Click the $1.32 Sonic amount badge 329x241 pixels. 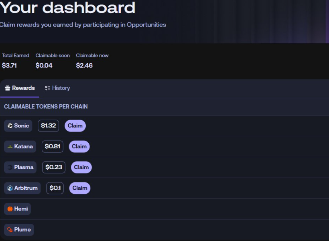(48, 126)
